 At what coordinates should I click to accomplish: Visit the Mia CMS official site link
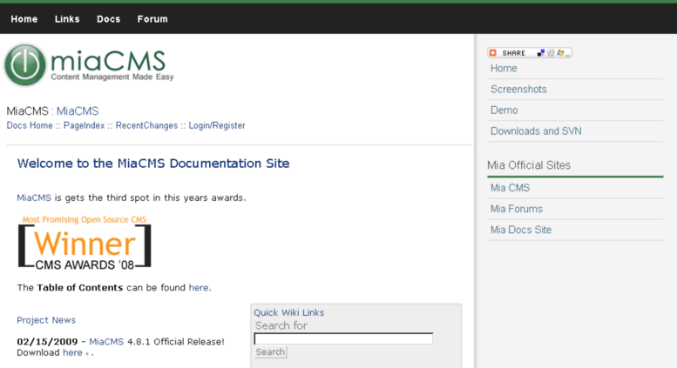510,188
